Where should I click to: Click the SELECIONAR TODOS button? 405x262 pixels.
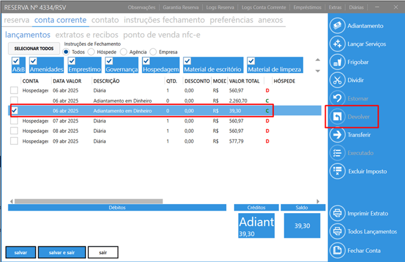34,48
